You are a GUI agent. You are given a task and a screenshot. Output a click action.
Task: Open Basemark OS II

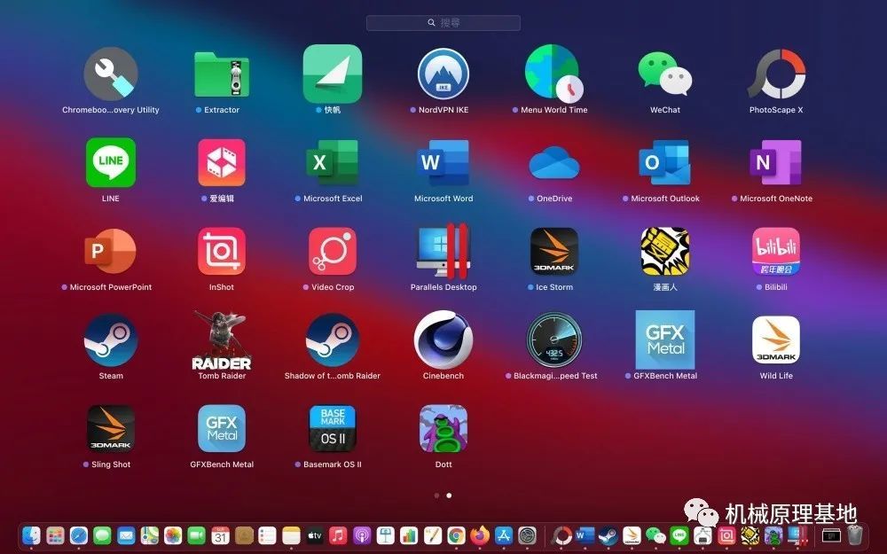[333, 429]
